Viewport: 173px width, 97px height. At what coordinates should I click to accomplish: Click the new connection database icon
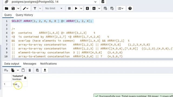tap(103, 2)
